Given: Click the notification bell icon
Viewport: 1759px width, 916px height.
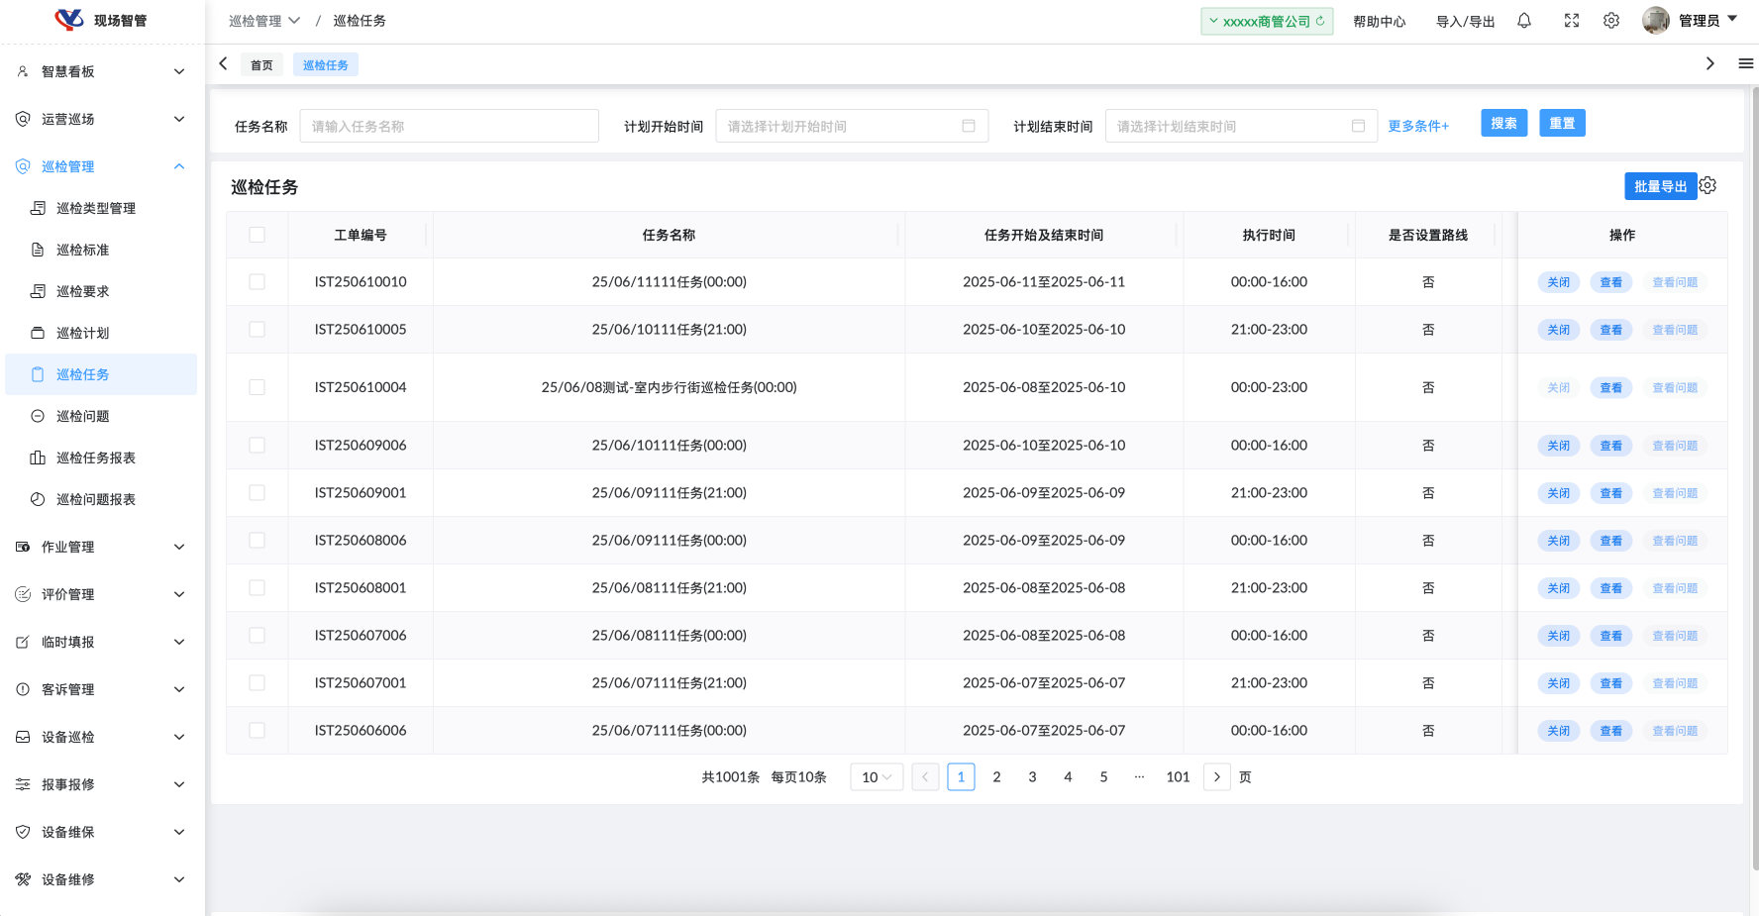Looking at the screenshot, I should (x=1524, y=21).
